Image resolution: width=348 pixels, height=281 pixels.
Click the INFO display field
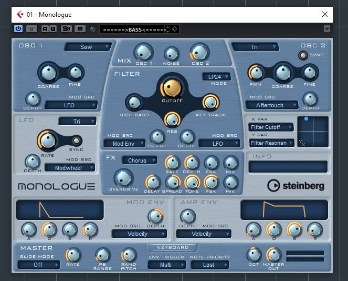[x=288, y=167]
